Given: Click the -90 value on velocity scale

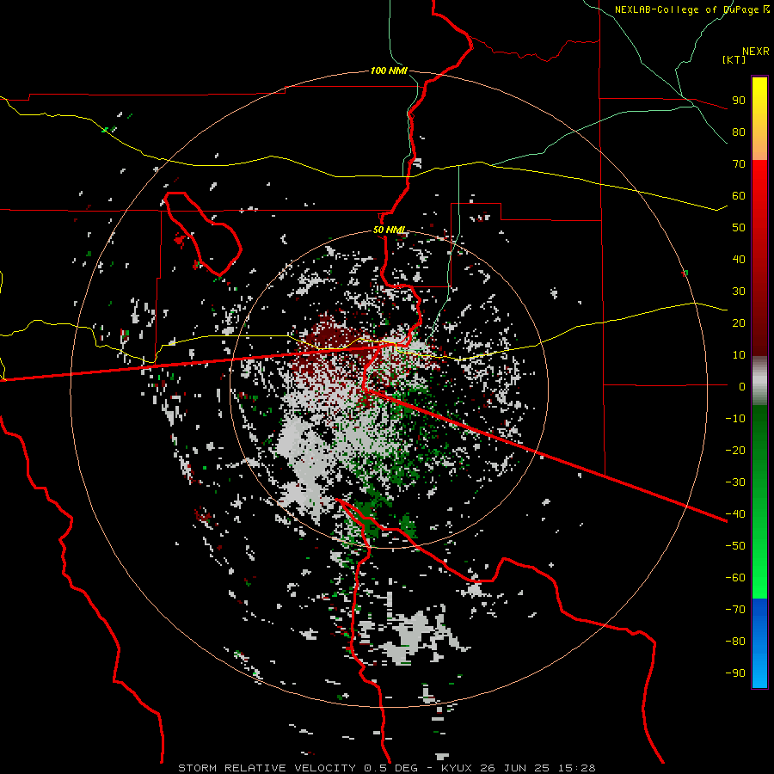Looking at the screenshot, I should pos(735,673).
